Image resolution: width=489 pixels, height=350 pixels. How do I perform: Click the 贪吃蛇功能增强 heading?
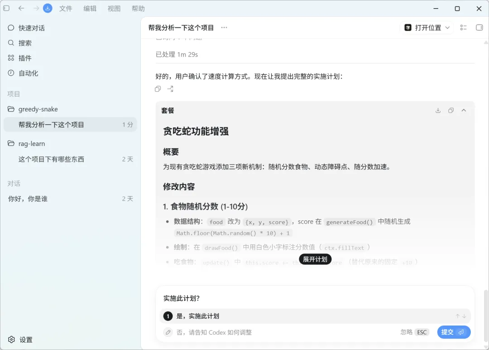coord(196,131)
